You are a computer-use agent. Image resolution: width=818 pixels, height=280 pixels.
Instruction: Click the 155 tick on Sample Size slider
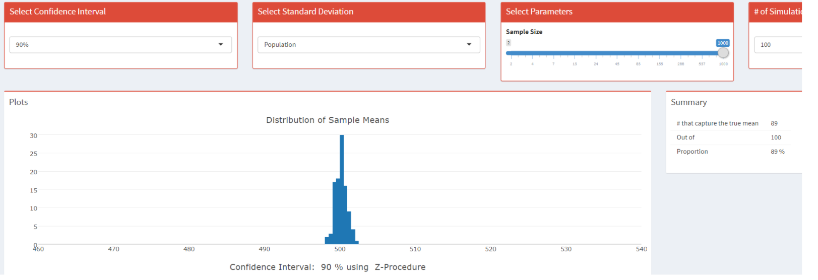(659, 64)
